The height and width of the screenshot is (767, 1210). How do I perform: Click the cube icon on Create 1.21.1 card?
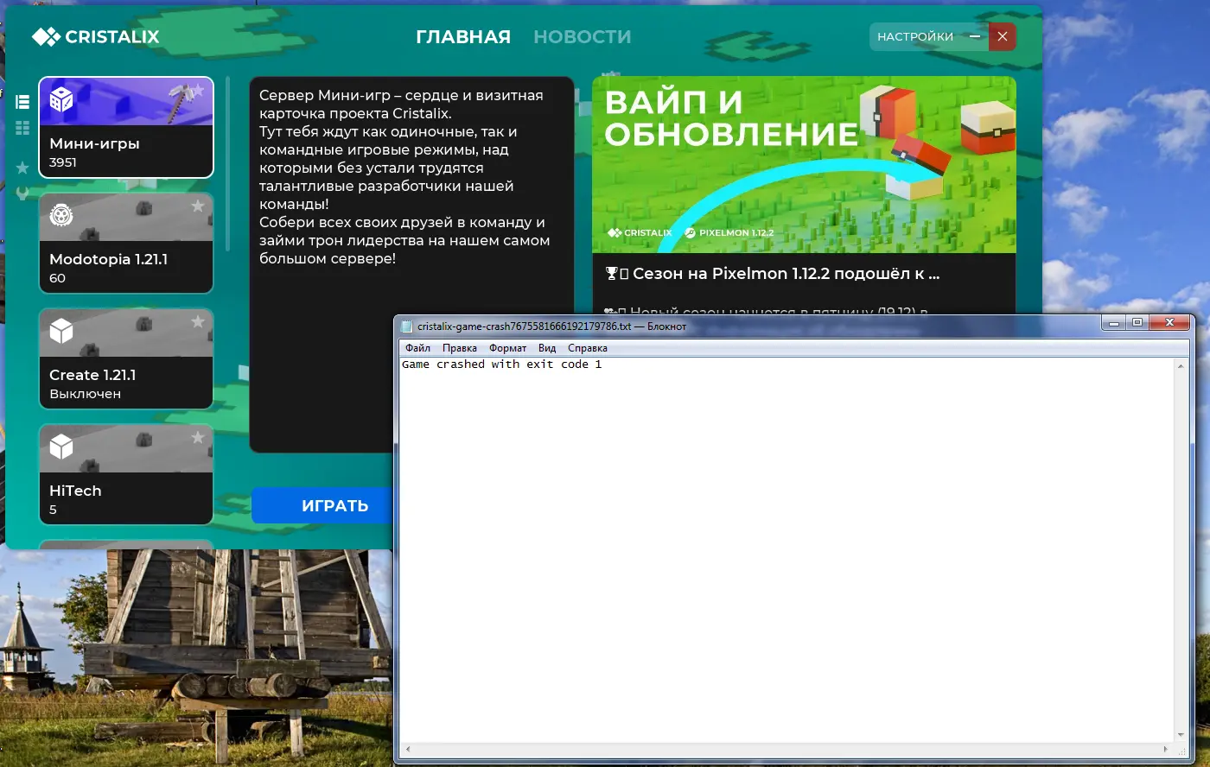point(61,332)
